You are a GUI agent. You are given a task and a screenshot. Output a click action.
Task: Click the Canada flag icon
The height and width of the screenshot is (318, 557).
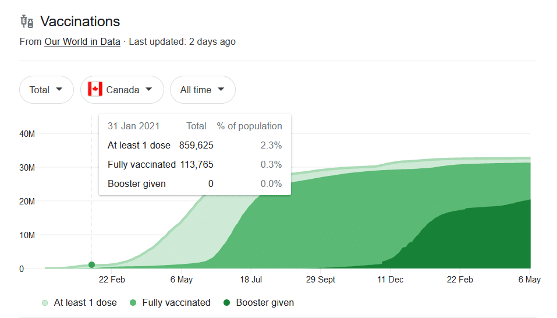95,90
